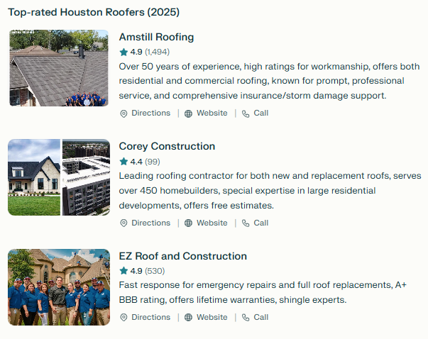The image size is (428, 339).
Task: Visit the Corey Construction Website link
Action: tap(212, 223)
